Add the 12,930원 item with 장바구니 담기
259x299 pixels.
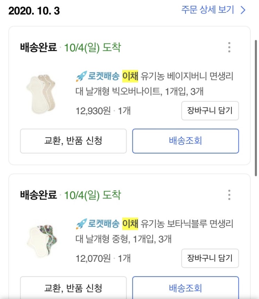[210, 111]
